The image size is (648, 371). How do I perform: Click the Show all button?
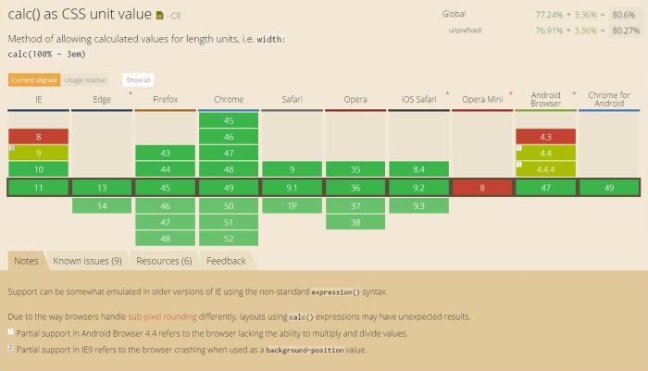(138, 80)
